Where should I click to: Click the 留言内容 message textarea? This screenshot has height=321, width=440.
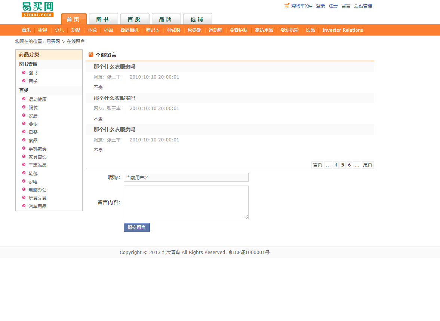[x=186, y=202]
